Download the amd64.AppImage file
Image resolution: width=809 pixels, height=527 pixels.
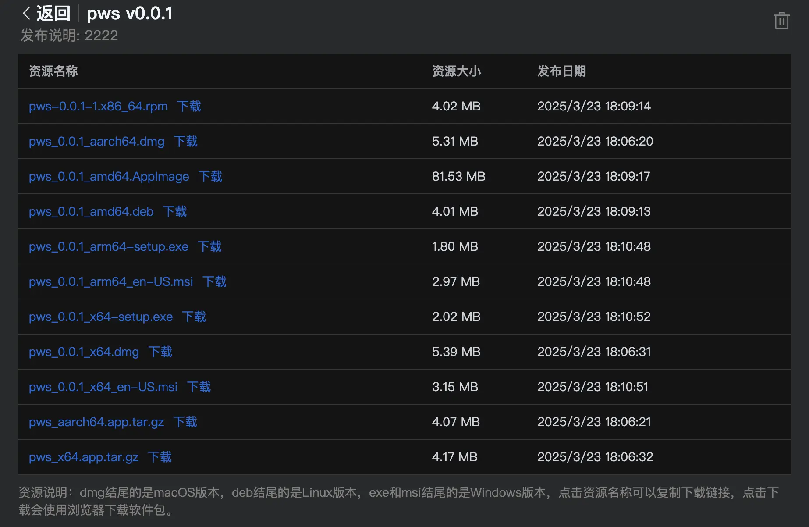[210, 176]
